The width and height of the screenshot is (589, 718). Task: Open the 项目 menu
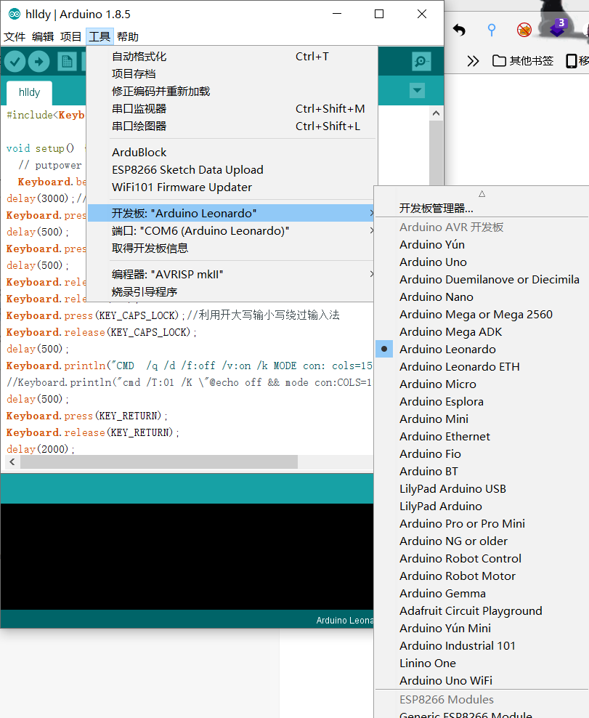click(x=71, y=36)
